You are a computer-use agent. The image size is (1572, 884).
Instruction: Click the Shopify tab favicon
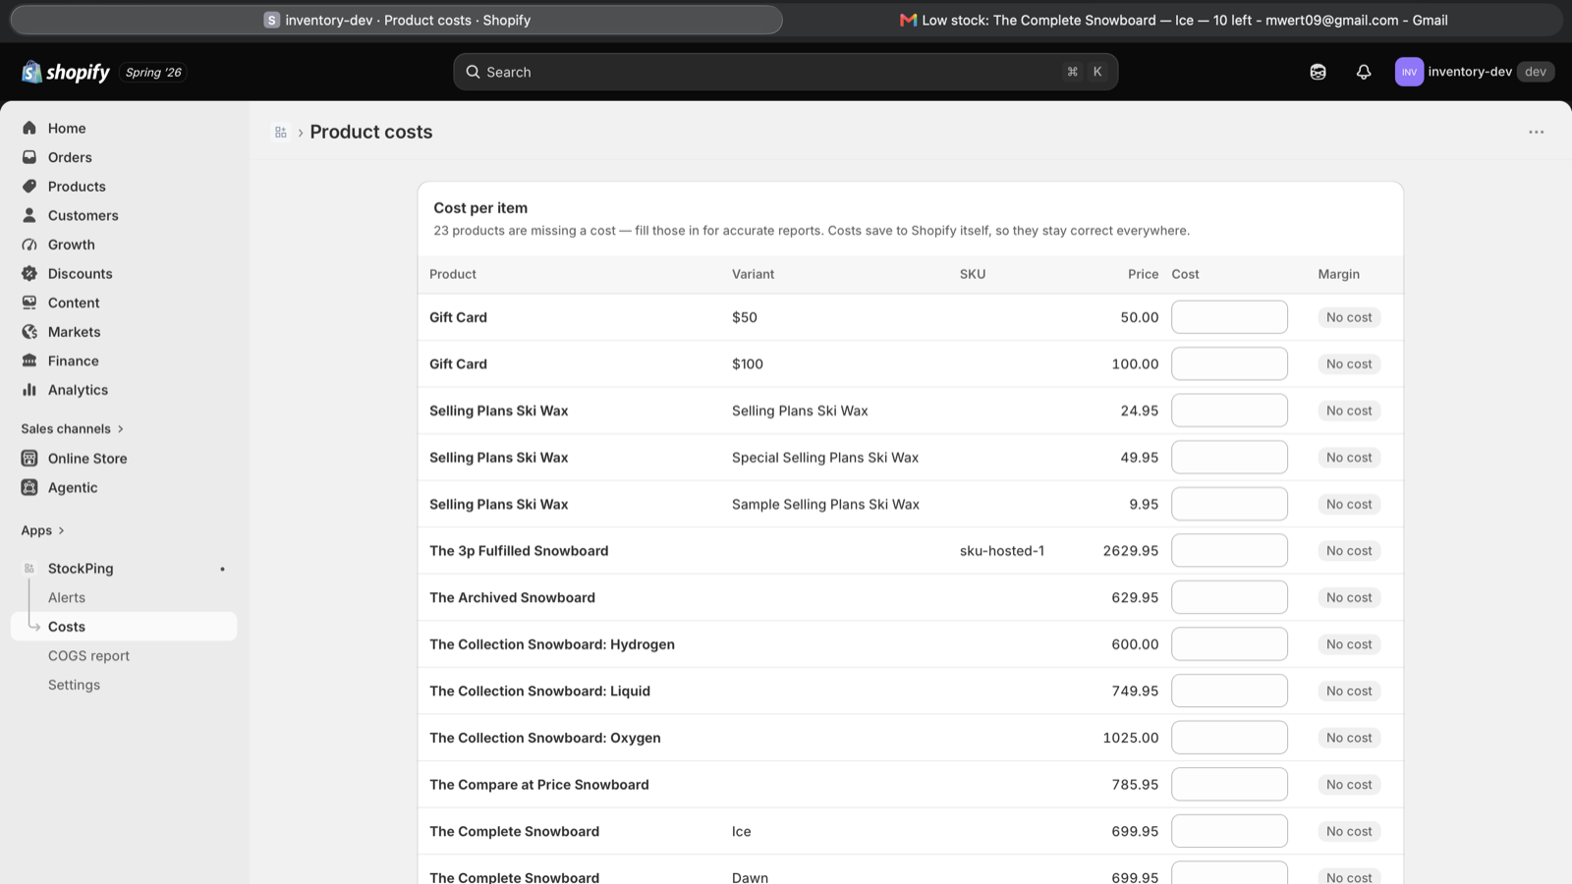tap(272, 20)
